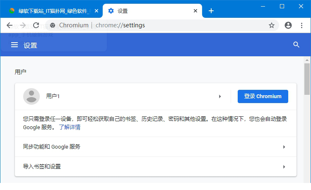Go back using the back arrow
This screenshot has width=311, height=190.
coord(10,25)
